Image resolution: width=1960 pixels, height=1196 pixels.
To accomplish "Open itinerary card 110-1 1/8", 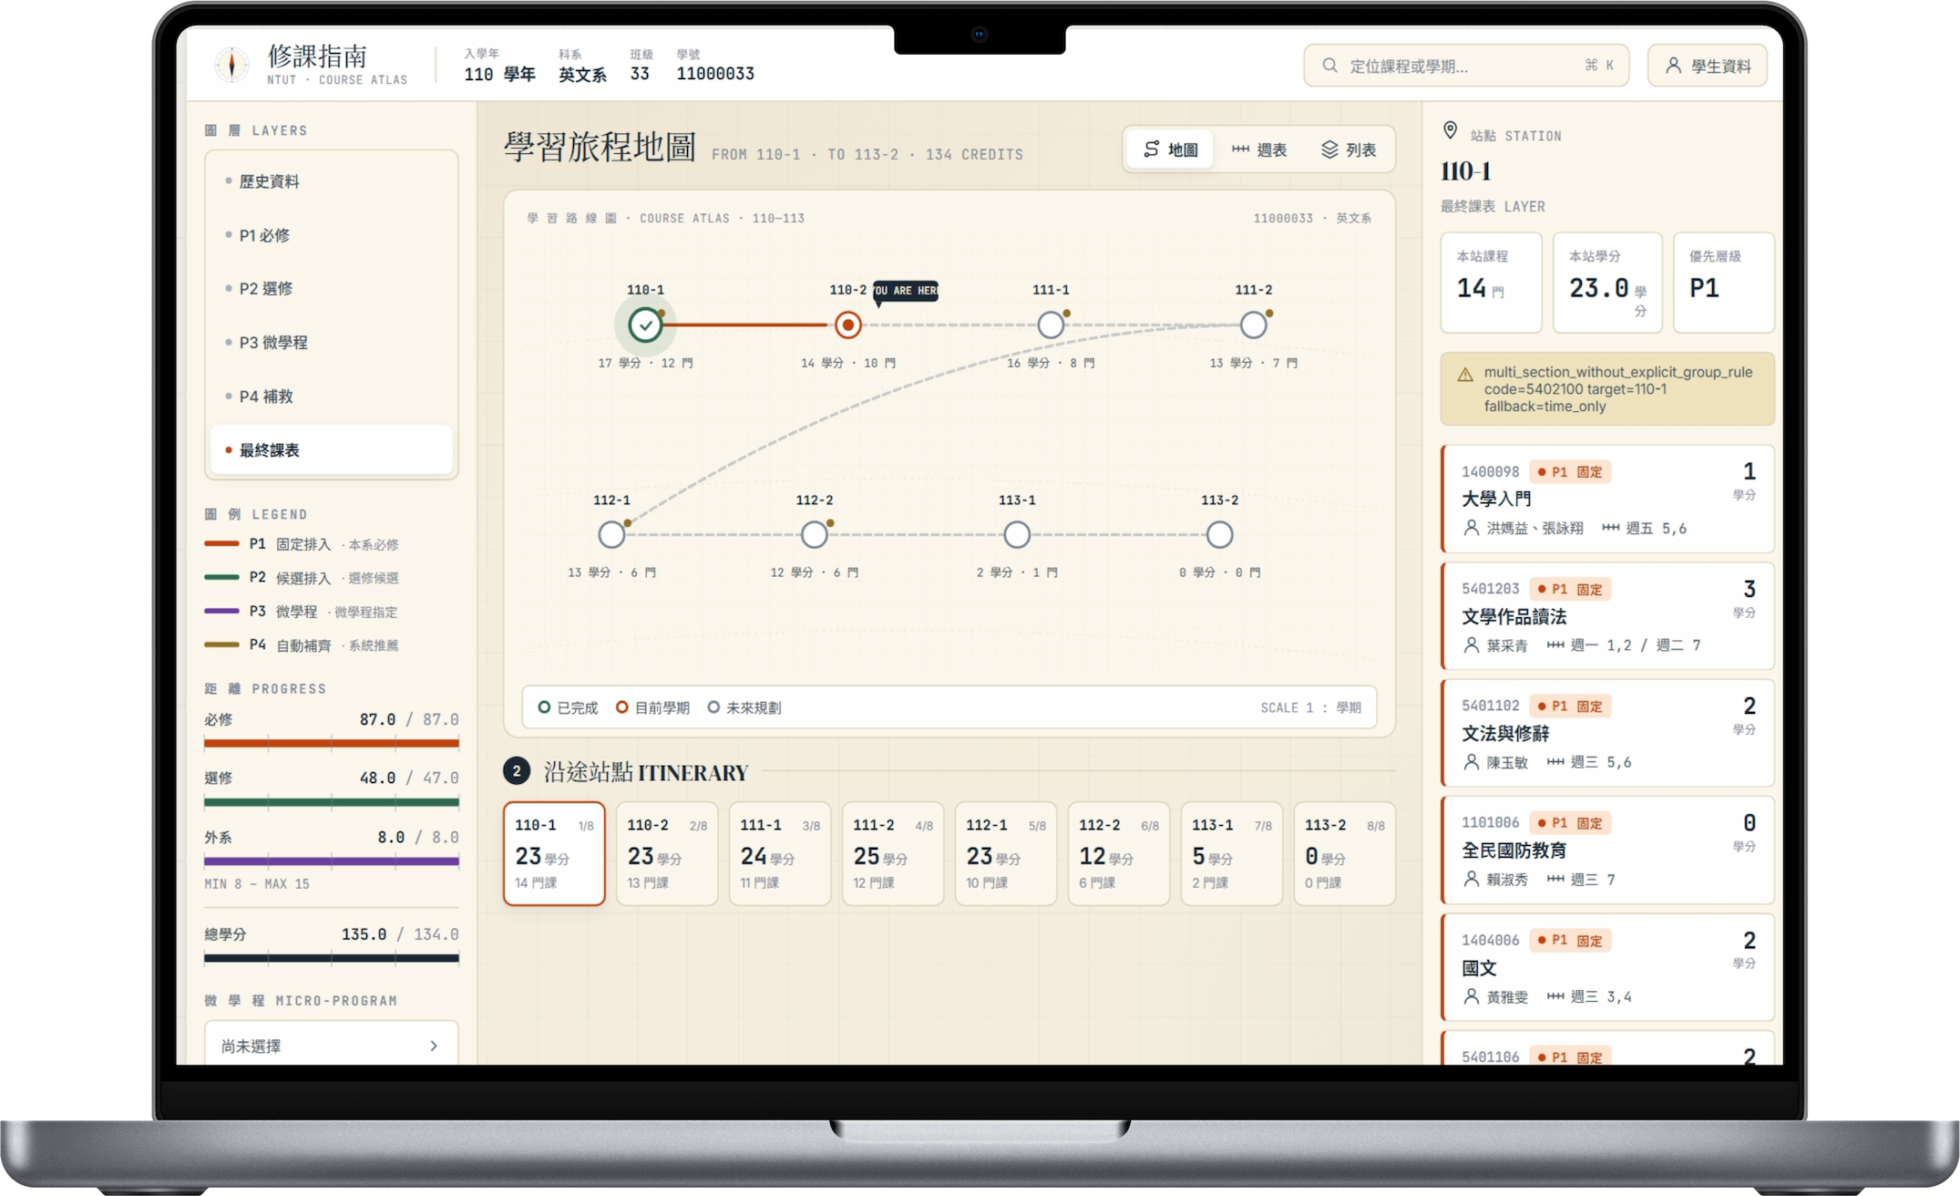I will 554,853.
